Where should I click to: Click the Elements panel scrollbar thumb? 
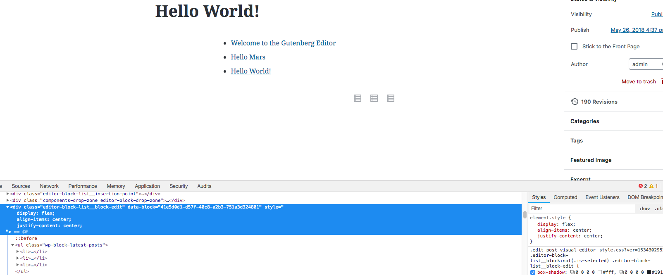pos(525,215)
